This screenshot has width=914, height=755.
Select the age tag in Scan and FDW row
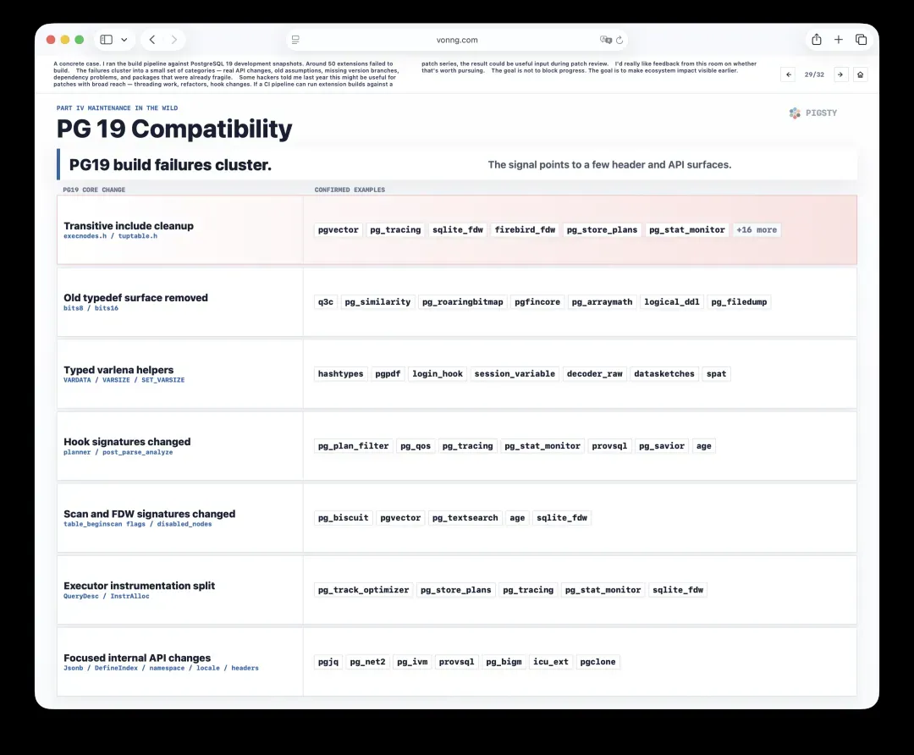517,518
